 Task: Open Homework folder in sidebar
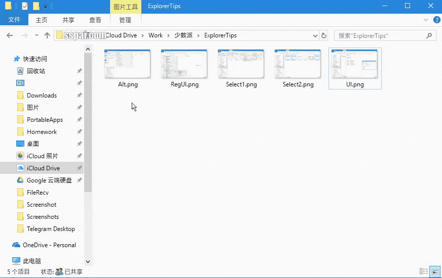(x=36, y=131)
